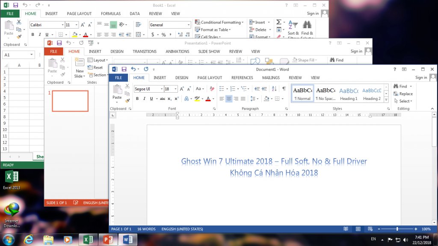
Task: Open Conditional Formatting dropdown in Excel
Action: 219,22
